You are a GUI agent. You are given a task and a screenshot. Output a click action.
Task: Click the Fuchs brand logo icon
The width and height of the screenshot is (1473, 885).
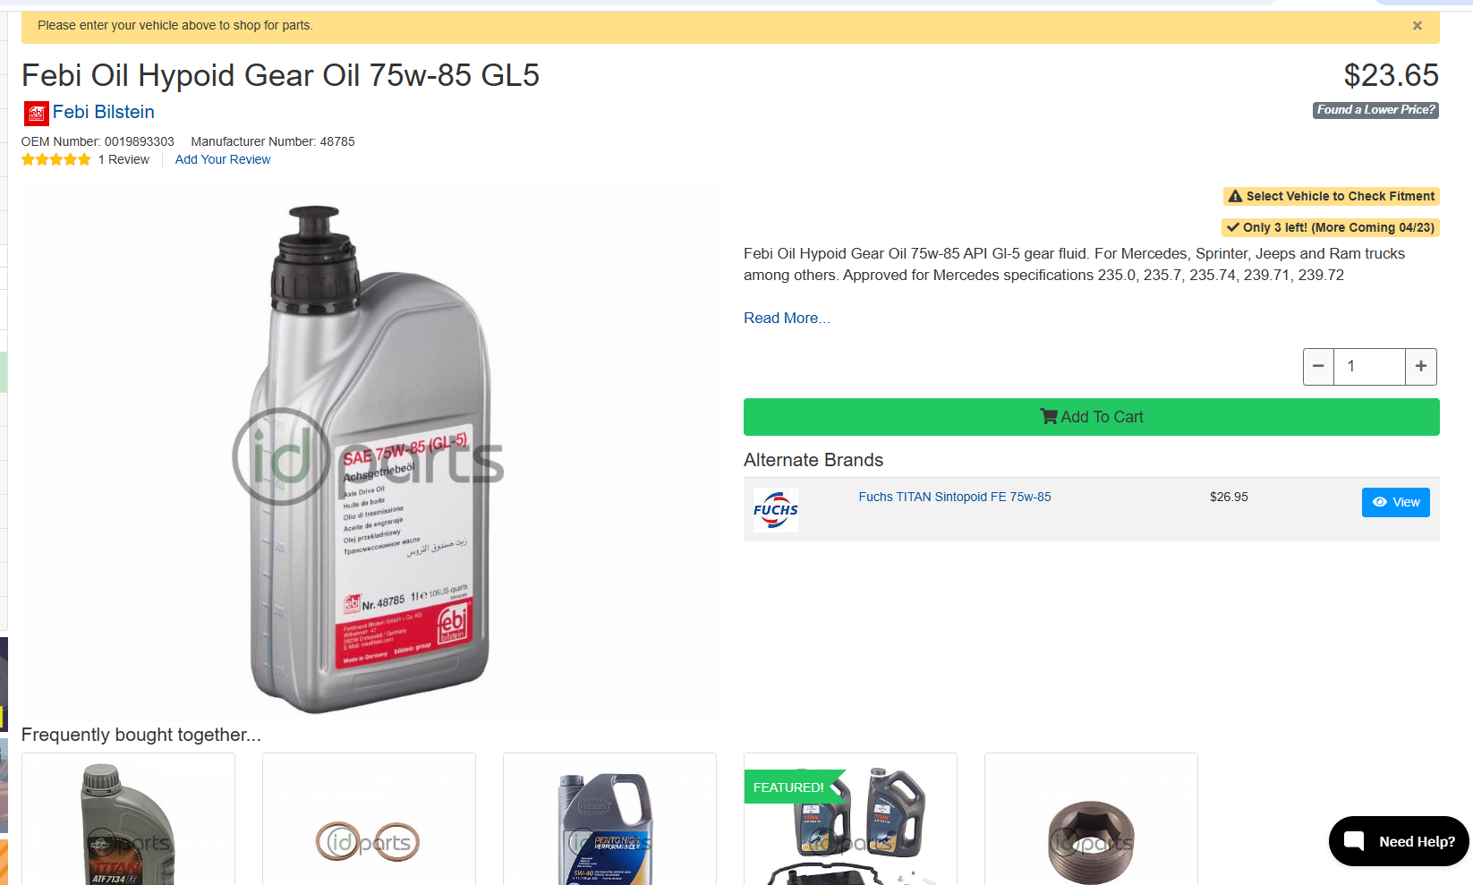click(776, 510)
